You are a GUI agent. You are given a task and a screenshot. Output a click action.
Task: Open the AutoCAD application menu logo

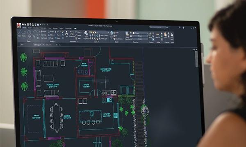click(19, 25)
